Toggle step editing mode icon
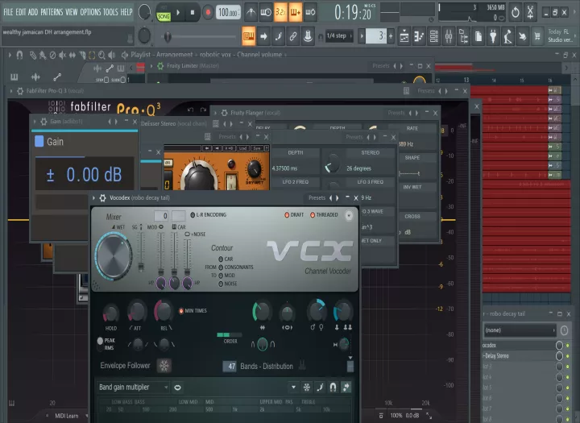The height and width of the screenshot is (423, 580). pyautogui.click(x=278, y=36)
